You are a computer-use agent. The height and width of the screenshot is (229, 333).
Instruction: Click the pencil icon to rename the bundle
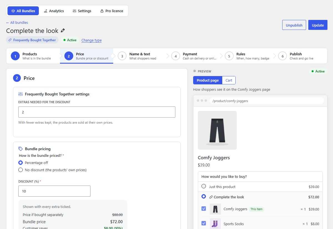point(63,31)
